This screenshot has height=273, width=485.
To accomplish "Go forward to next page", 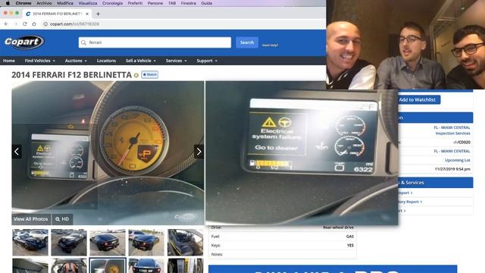I will [15, 24].
